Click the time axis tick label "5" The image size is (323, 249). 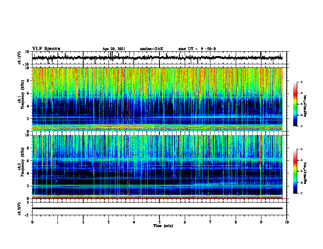(159, 222)
